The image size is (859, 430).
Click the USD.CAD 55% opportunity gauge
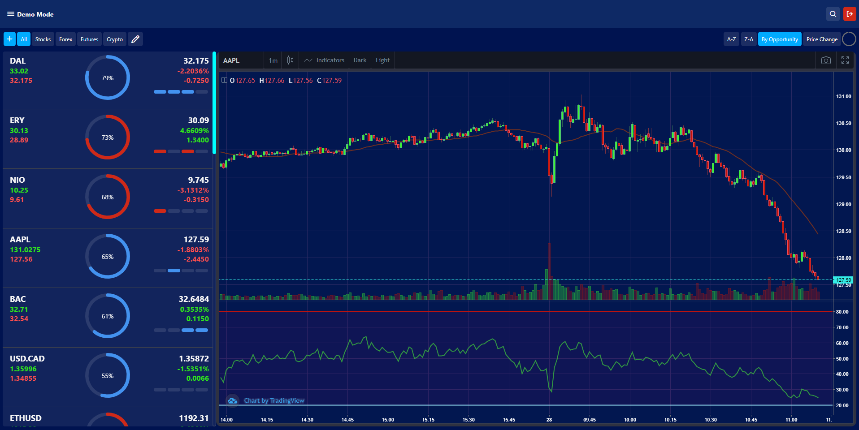[108, 375]
